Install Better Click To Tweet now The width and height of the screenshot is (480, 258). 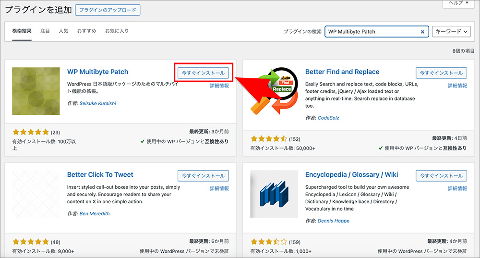coord(203,176)
